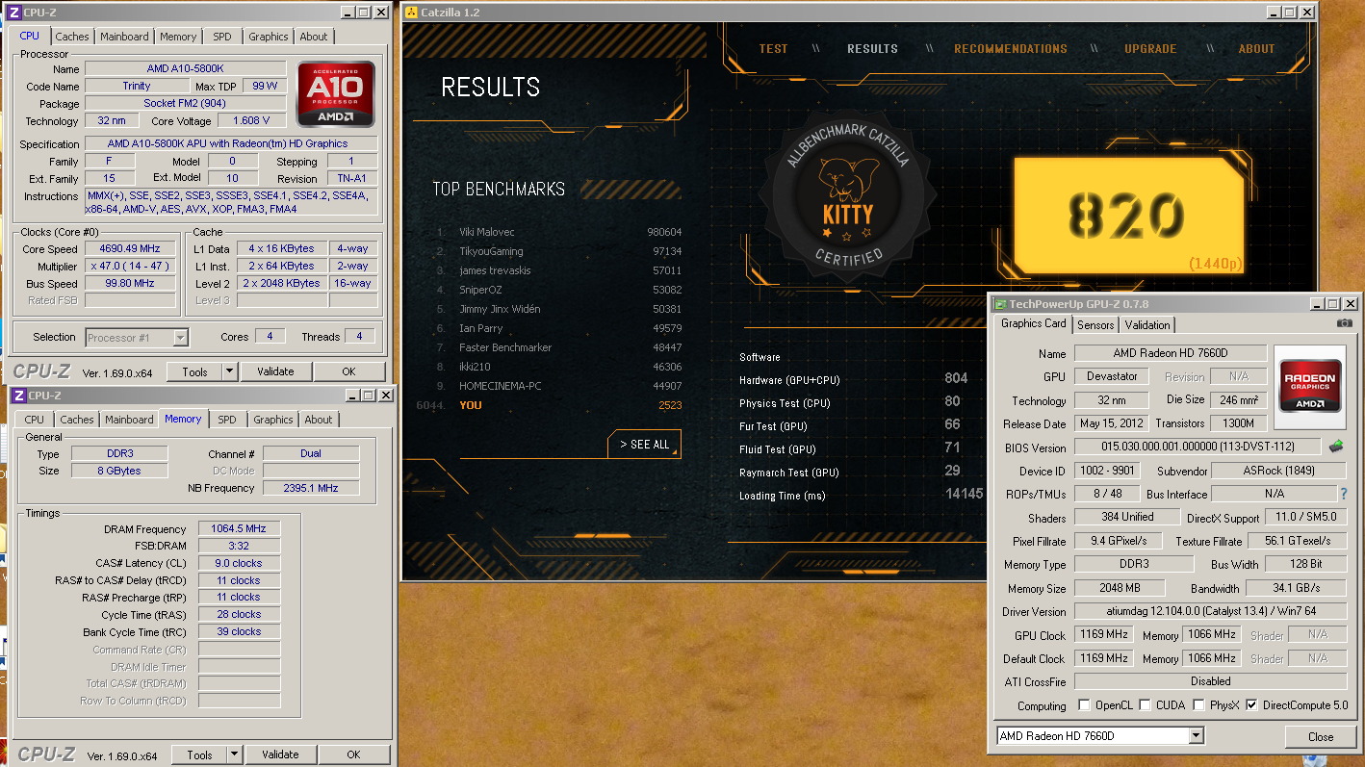Open ABOUT section in Catzilla

pos(1256,49)
